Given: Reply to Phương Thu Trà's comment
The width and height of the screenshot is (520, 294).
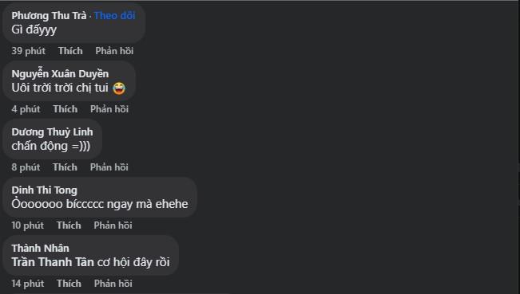Looking at the screenshot, I should click(114, 51).
